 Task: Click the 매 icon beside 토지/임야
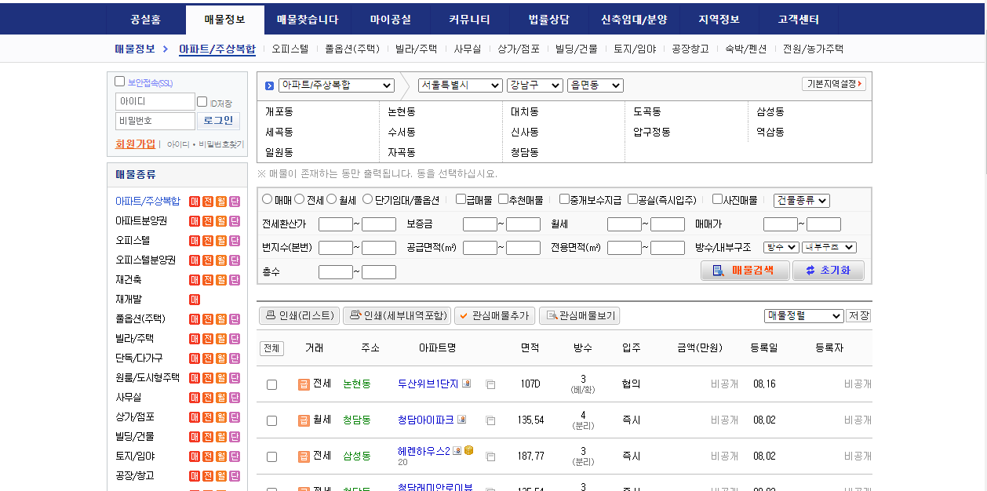click(195, 456)
